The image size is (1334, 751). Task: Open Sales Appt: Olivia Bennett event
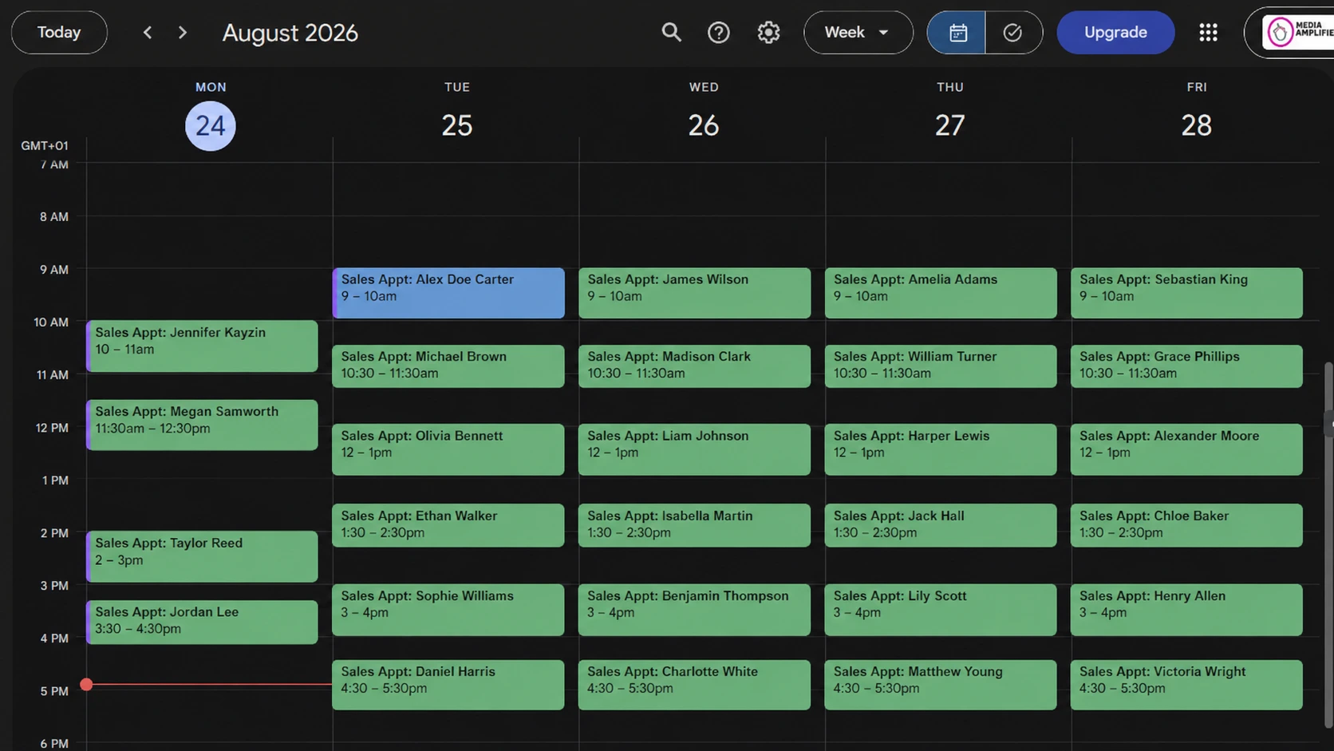click(448, 449)
